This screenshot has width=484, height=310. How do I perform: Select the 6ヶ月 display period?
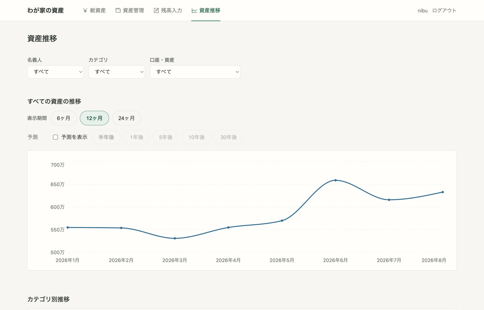(64, 118)
